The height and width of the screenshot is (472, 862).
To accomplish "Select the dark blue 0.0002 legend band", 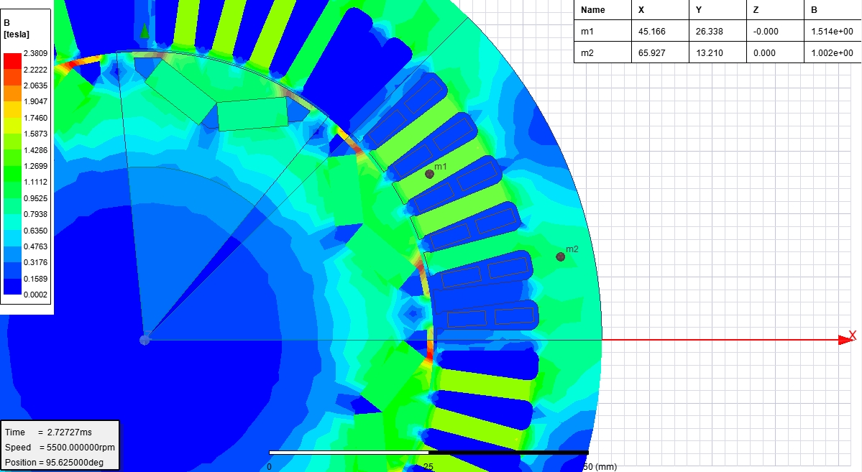I will 13,287.
